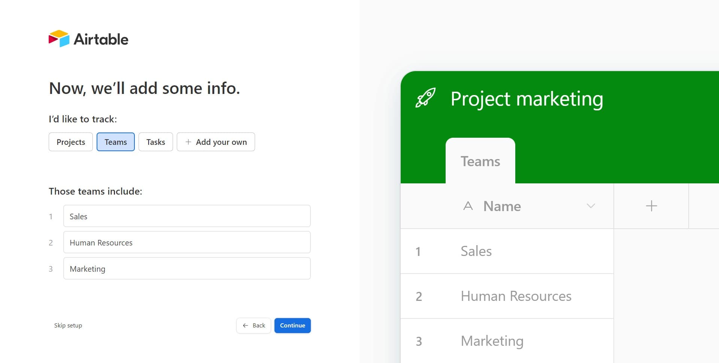Open the Name column dropdown chevron
This screenshot has width=719, height=363.
pyautogui.click(x=591, y=206)
